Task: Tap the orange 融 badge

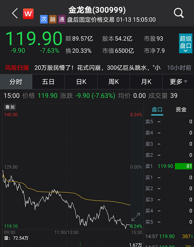Action: point(53,19)
